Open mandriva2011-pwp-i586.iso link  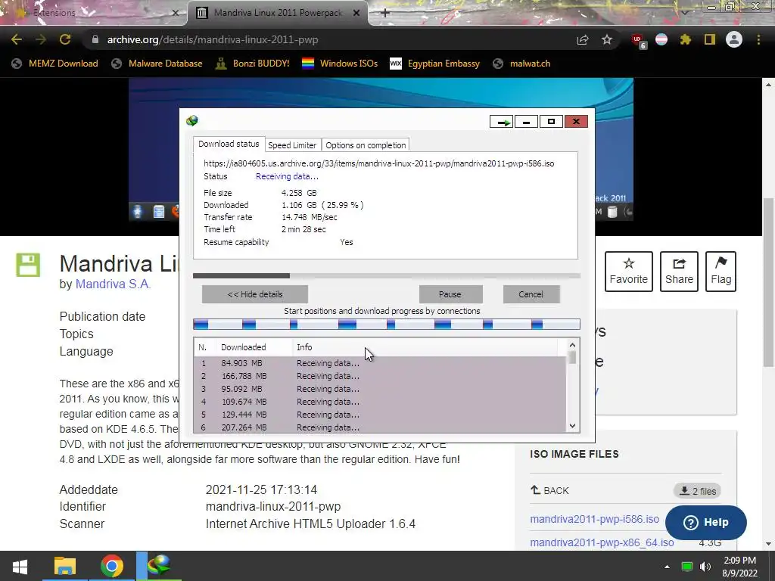click(x=595, y=519)
